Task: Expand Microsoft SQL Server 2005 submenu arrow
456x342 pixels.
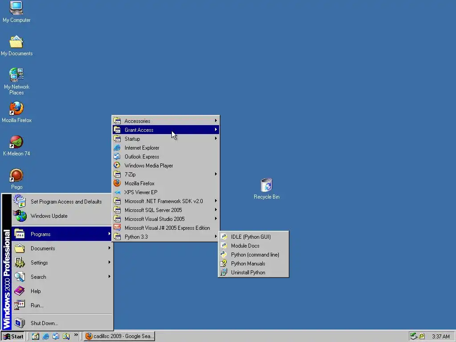Action: [216, 210]
